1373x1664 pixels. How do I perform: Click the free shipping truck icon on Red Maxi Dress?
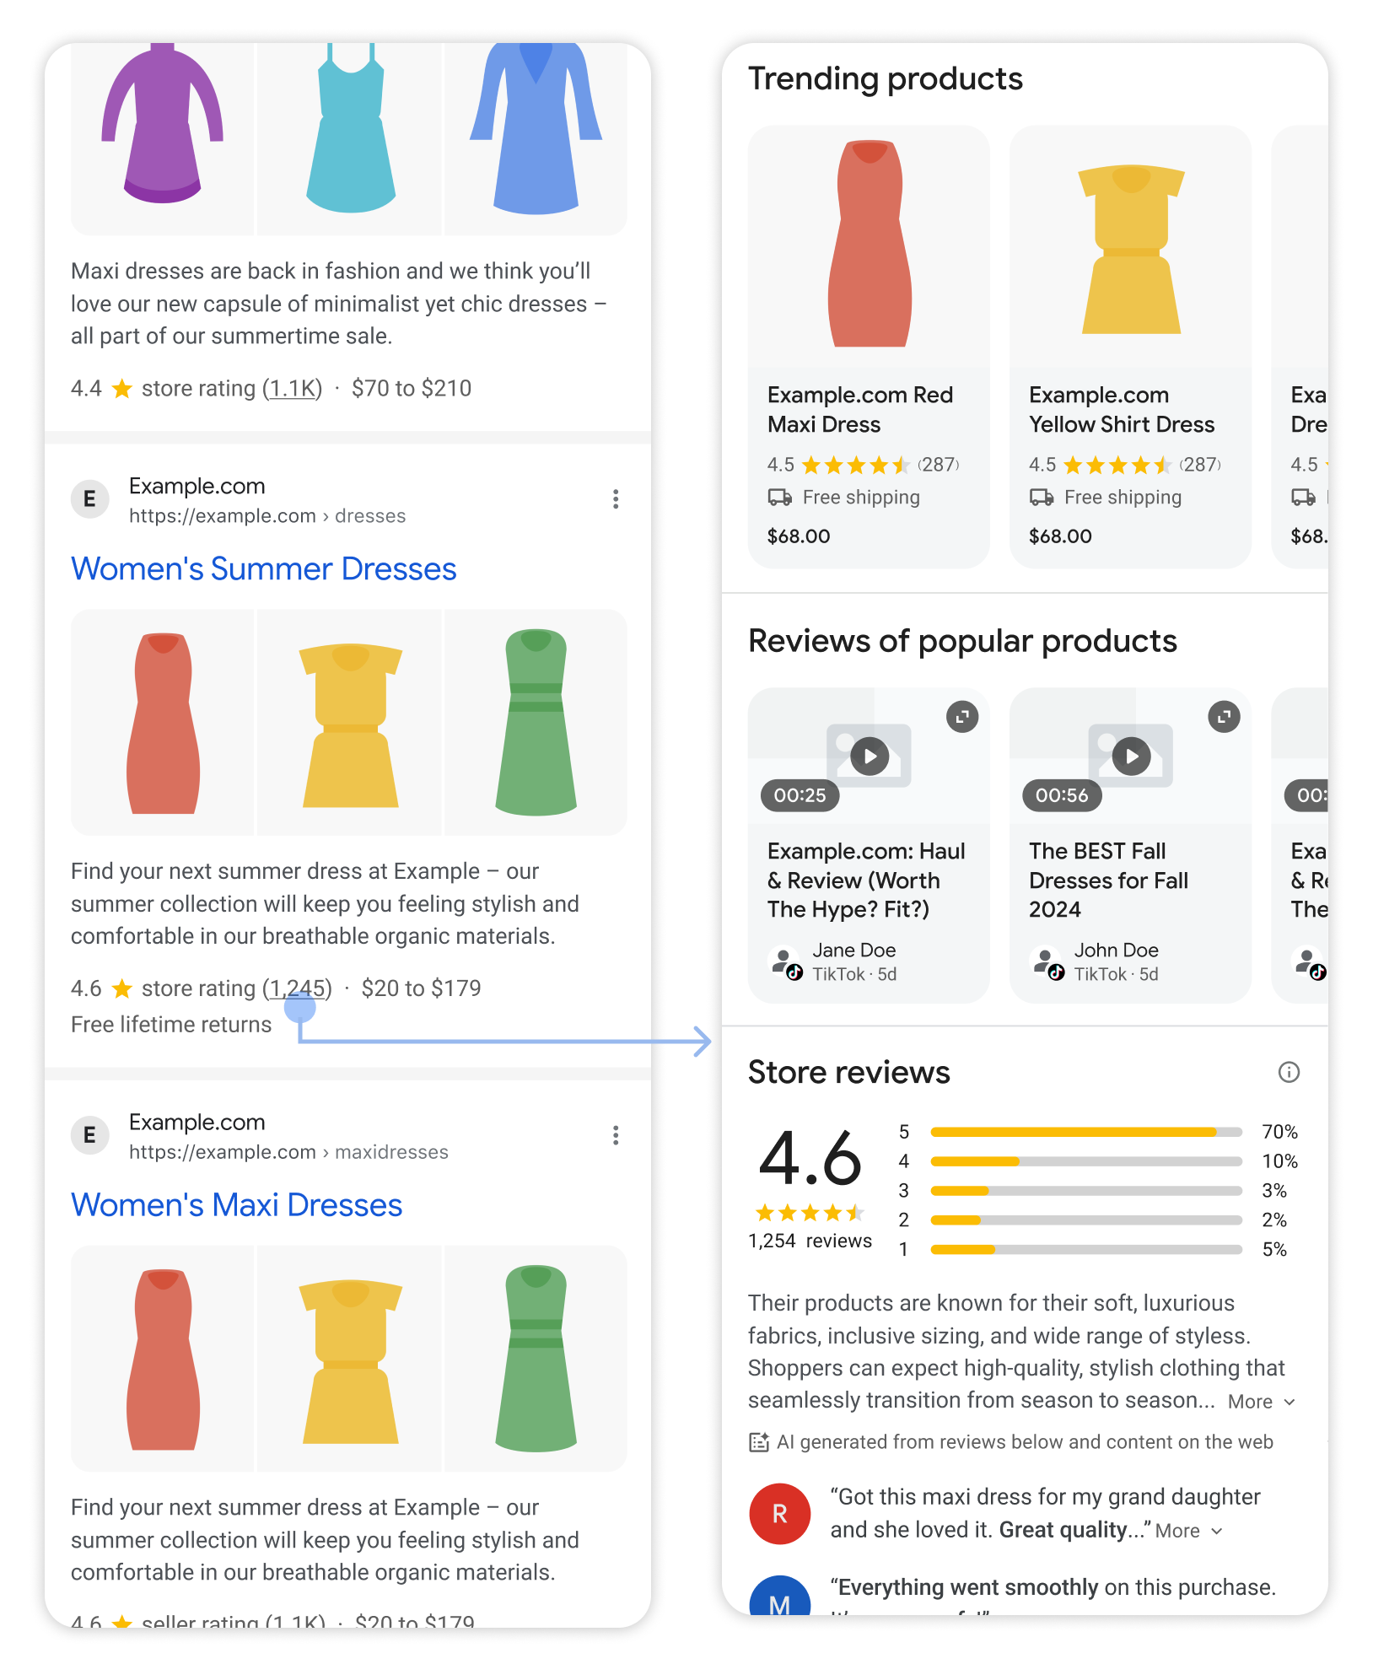780,498
